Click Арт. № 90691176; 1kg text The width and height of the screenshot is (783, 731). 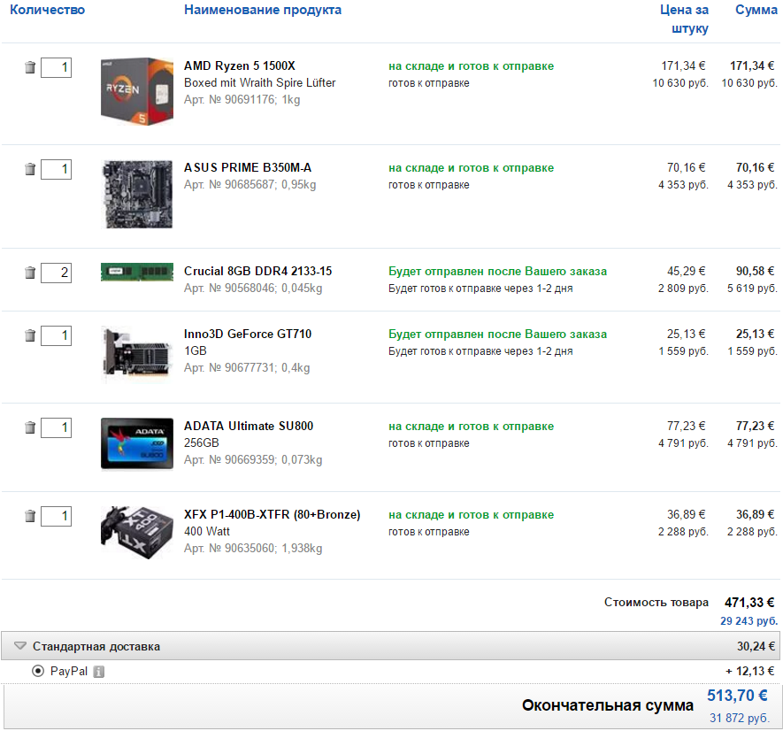(x=242, y=100)
